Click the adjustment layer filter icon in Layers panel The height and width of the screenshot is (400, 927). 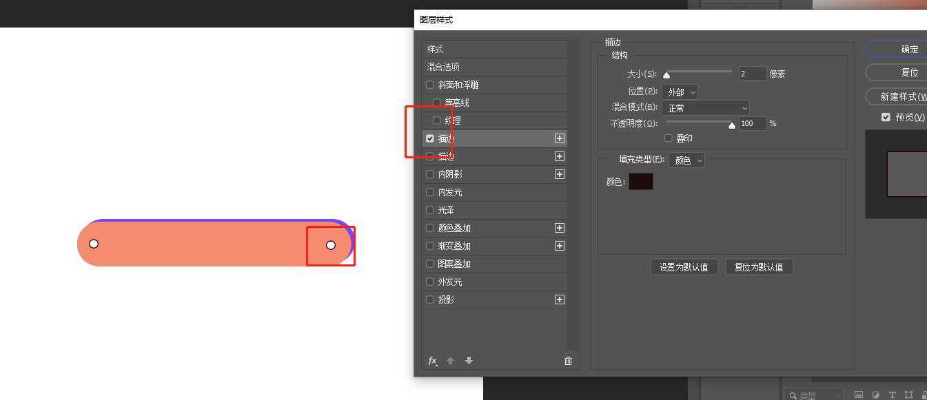(877, 394)
